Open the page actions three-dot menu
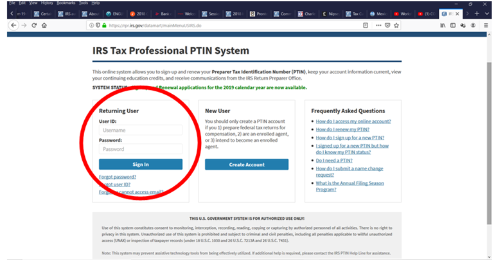The image size is (496, 261). point(378,25)
